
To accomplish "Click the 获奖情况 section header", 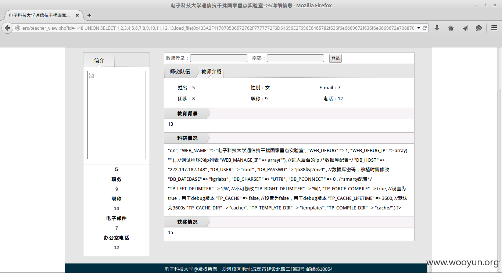I will pyautogui.click(x=187, y=222).
